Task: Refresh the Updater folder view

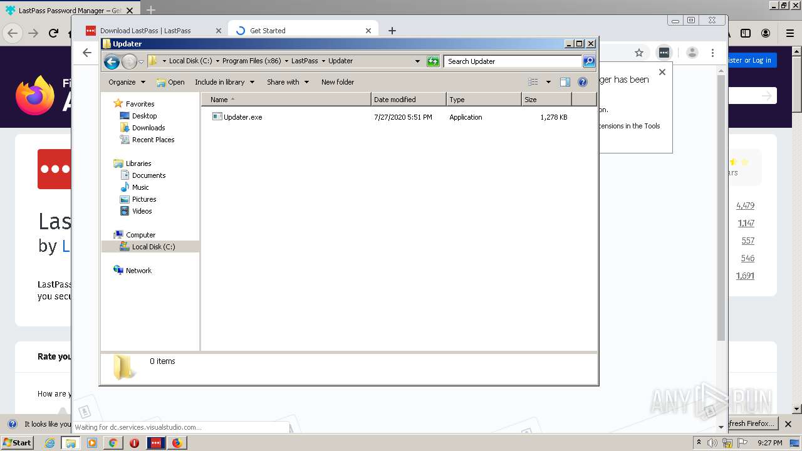Action: click(433, 61)
